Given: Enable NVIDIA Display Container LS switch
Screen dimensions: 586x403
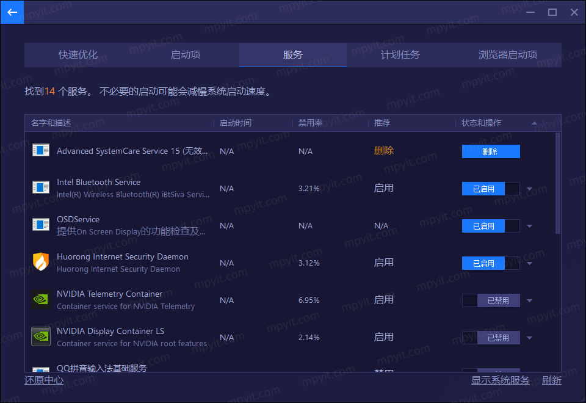Looking at the screenshot, I should click(x=491, y=338).
